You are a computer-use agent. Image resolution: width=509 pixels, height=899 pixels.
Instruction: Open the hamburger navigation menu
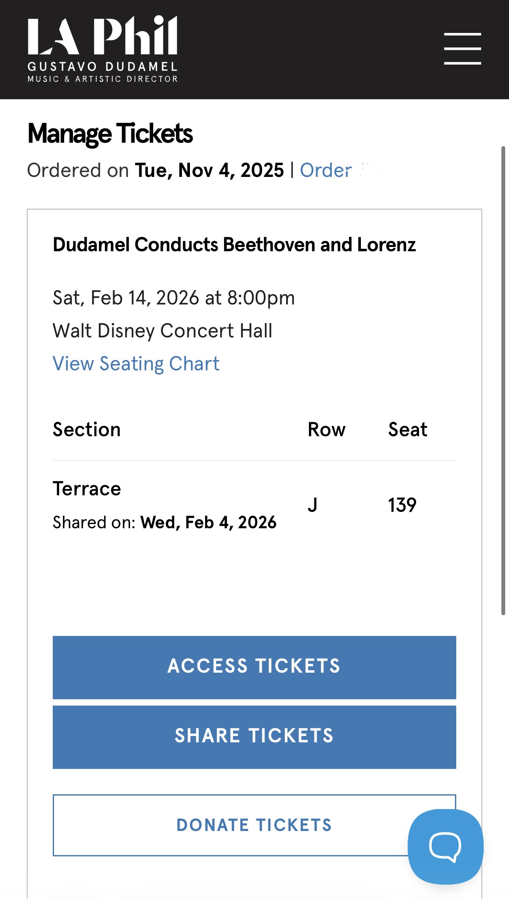point(462,49)
